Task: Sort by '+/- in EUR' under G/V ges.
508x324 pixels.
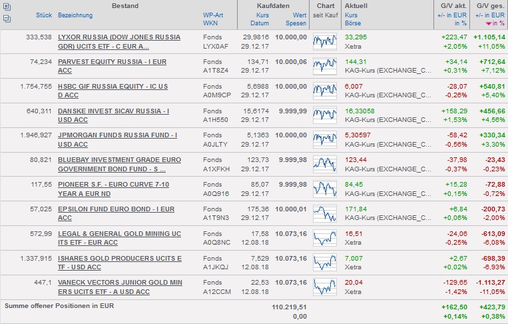Action: pos(490,15)
